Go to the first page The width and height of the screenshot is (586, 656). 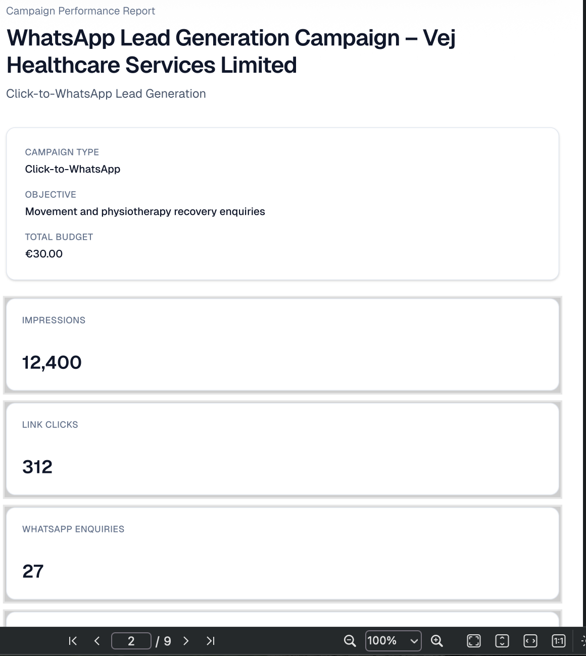tap(73, 641)
